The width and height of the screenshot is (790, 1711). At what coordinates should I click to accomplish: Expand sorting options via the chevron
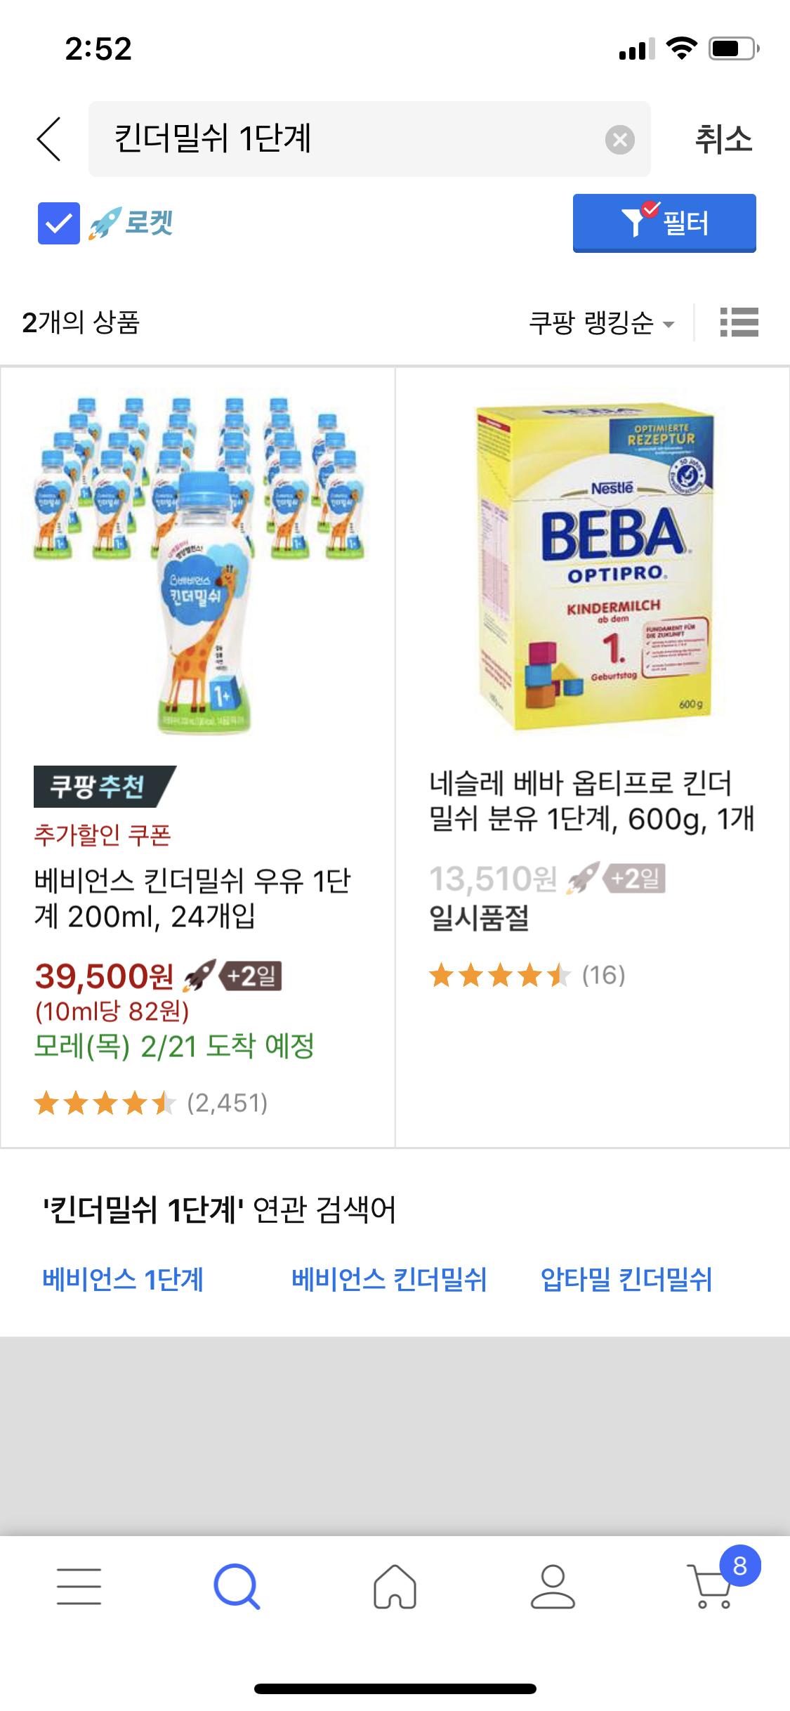[x=669, y=324]
